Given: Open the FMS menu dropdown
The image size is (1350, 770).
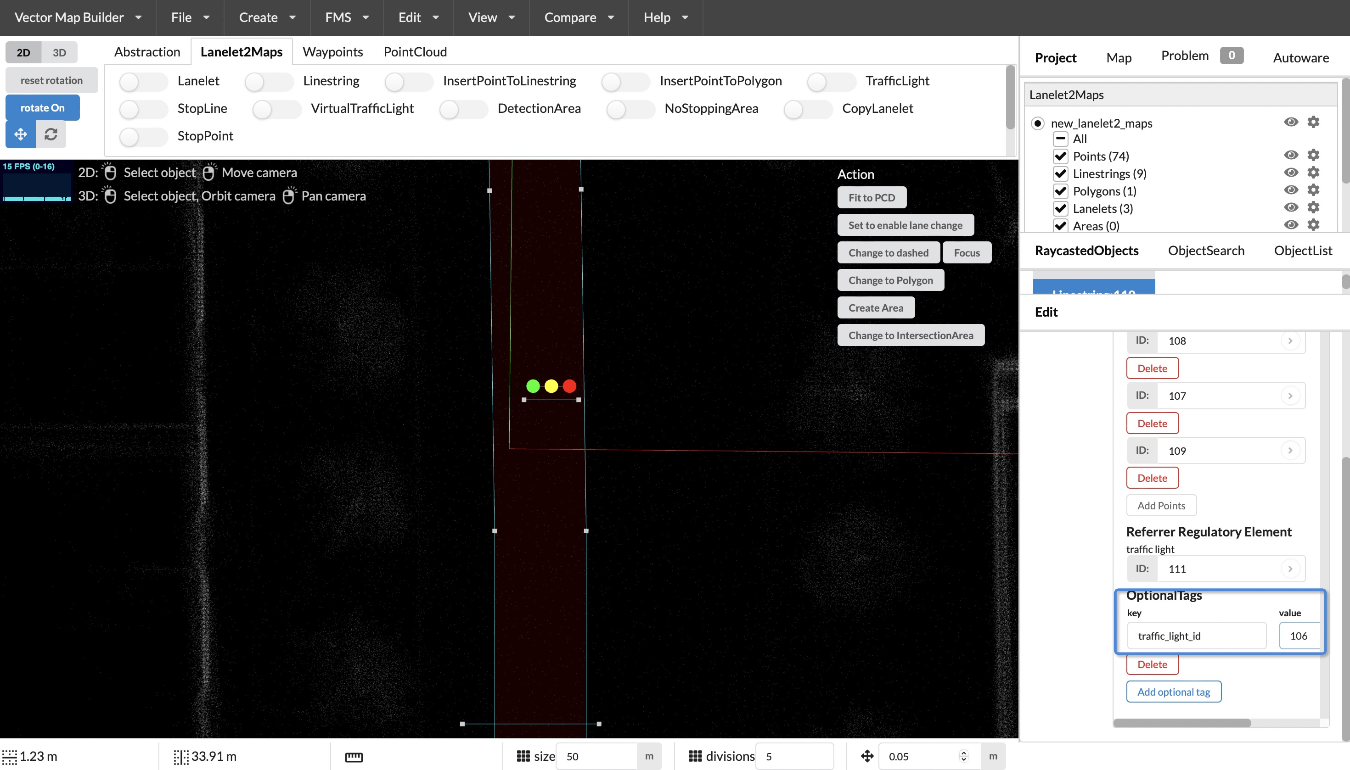Looking at the screenshot, I should 347,17.
